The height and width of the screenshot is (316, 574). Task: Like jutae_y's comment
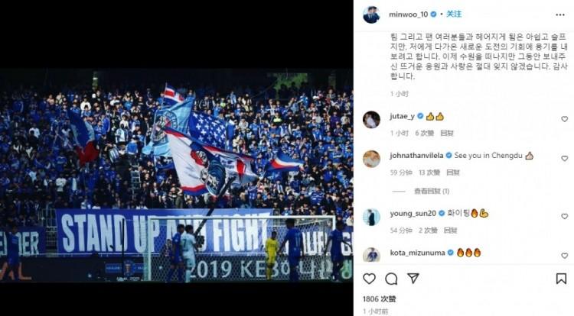565,119
